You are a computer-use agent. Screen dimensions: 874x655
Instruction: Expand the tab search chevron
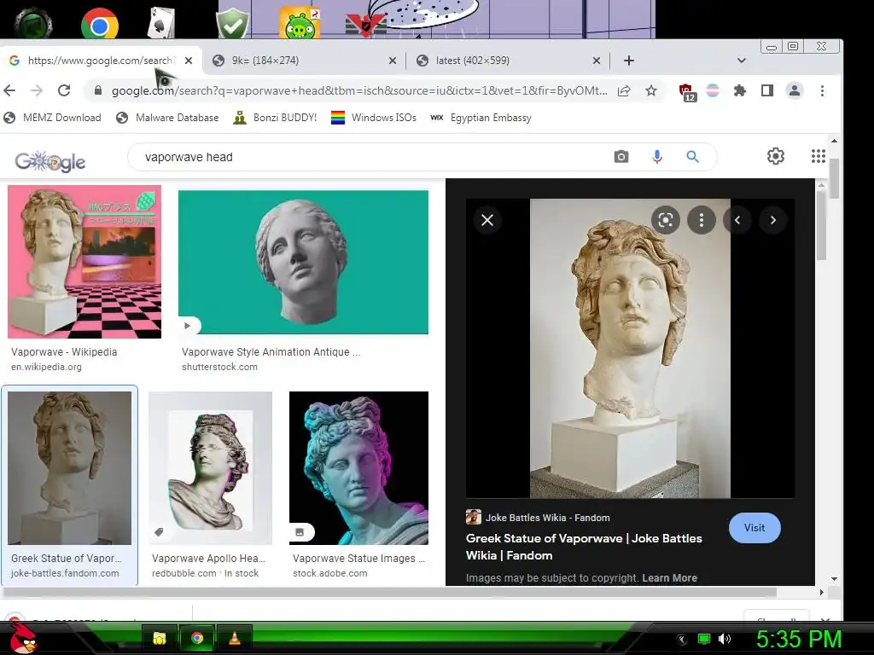coord(742,61)
